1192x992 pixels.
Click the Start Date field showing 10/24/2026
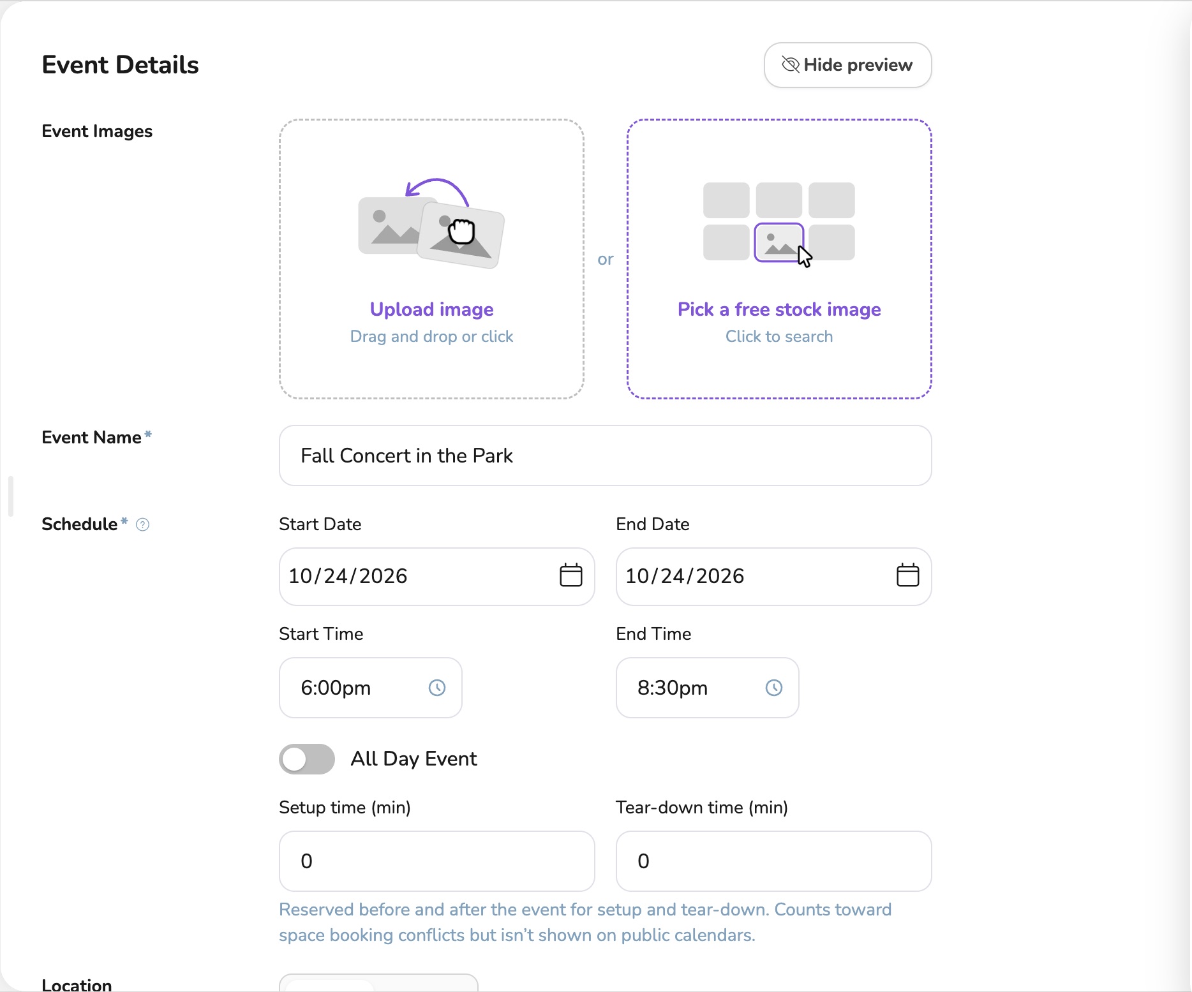(436, 576)
